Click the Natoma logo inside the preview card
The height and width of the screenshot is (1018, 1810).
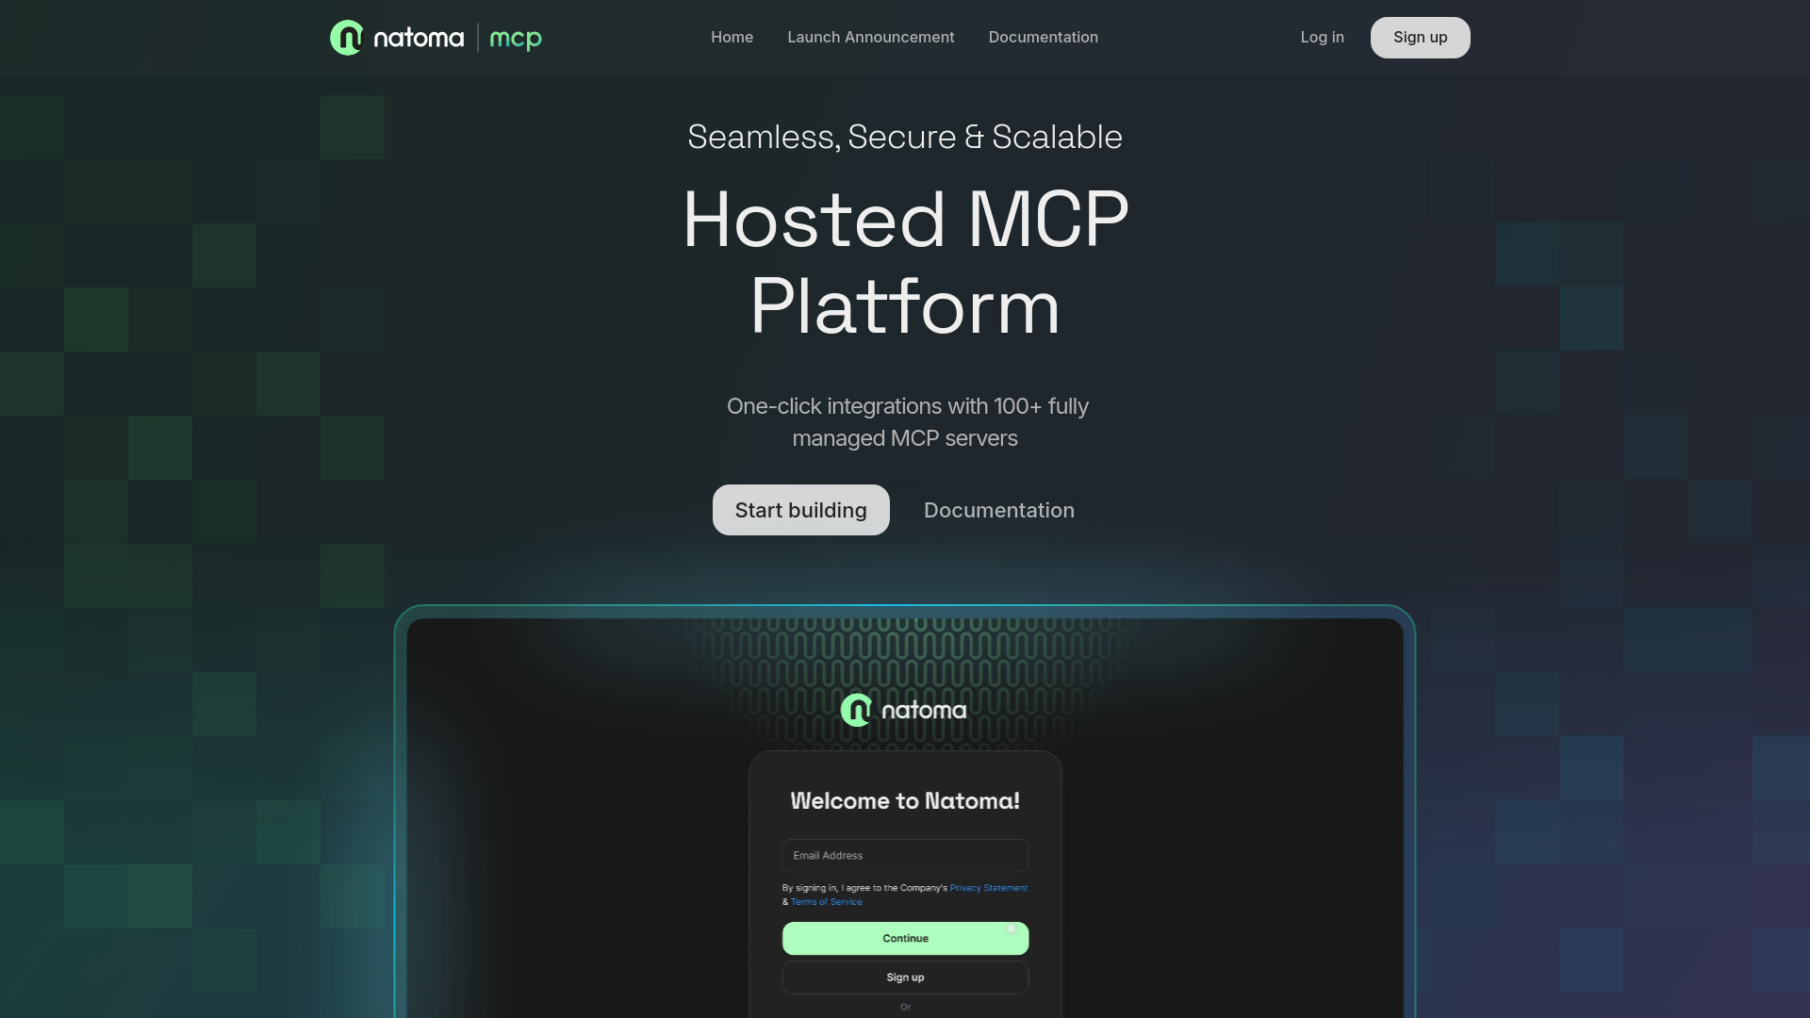[902, 709]
